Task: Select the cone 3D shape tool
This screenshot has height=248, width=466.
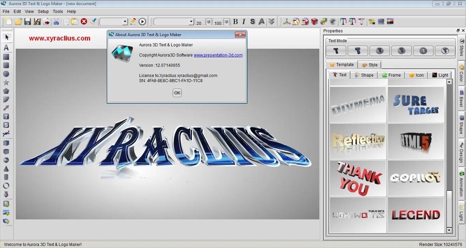Action: [6, 169]
